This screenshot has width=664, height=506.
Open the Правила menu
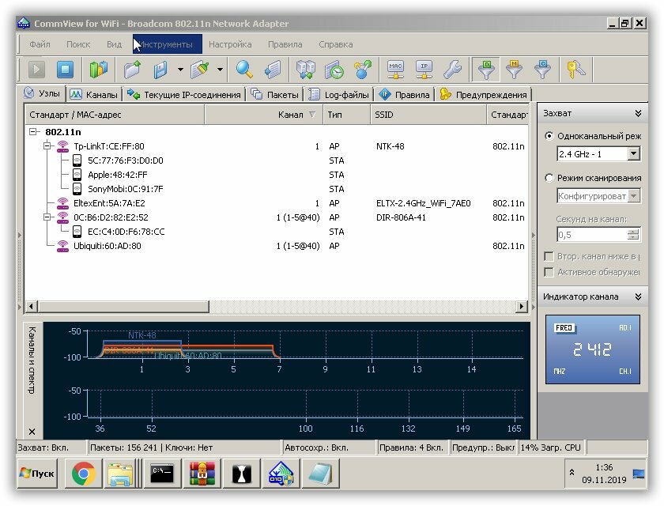(x=285, y=44)
